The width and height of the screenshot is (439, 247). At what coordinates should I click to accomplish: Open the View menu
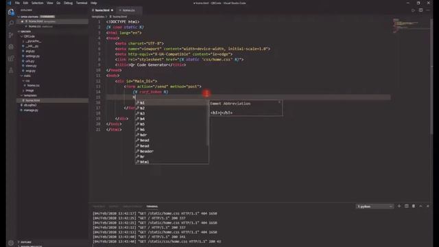click(x=50, y=3)
